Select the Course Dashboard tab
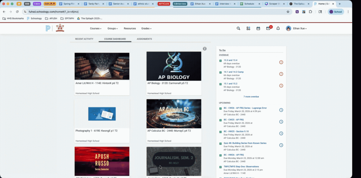361x178 pixels. 115,39
